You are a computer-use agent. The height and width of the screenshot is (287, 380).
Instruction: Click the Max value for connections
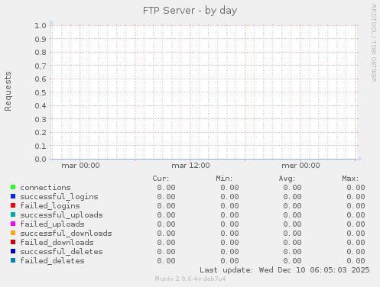(x=356, y=188)
